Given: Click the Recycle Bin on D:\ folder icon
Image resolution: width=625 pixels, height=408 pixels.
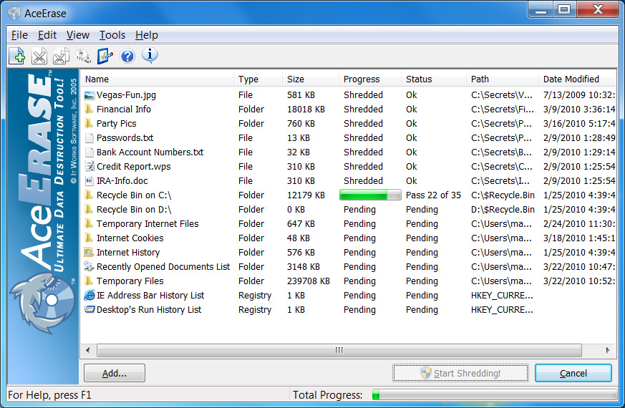Looking at the screenshot, I should pyautogui.click(x=89, y=210).
